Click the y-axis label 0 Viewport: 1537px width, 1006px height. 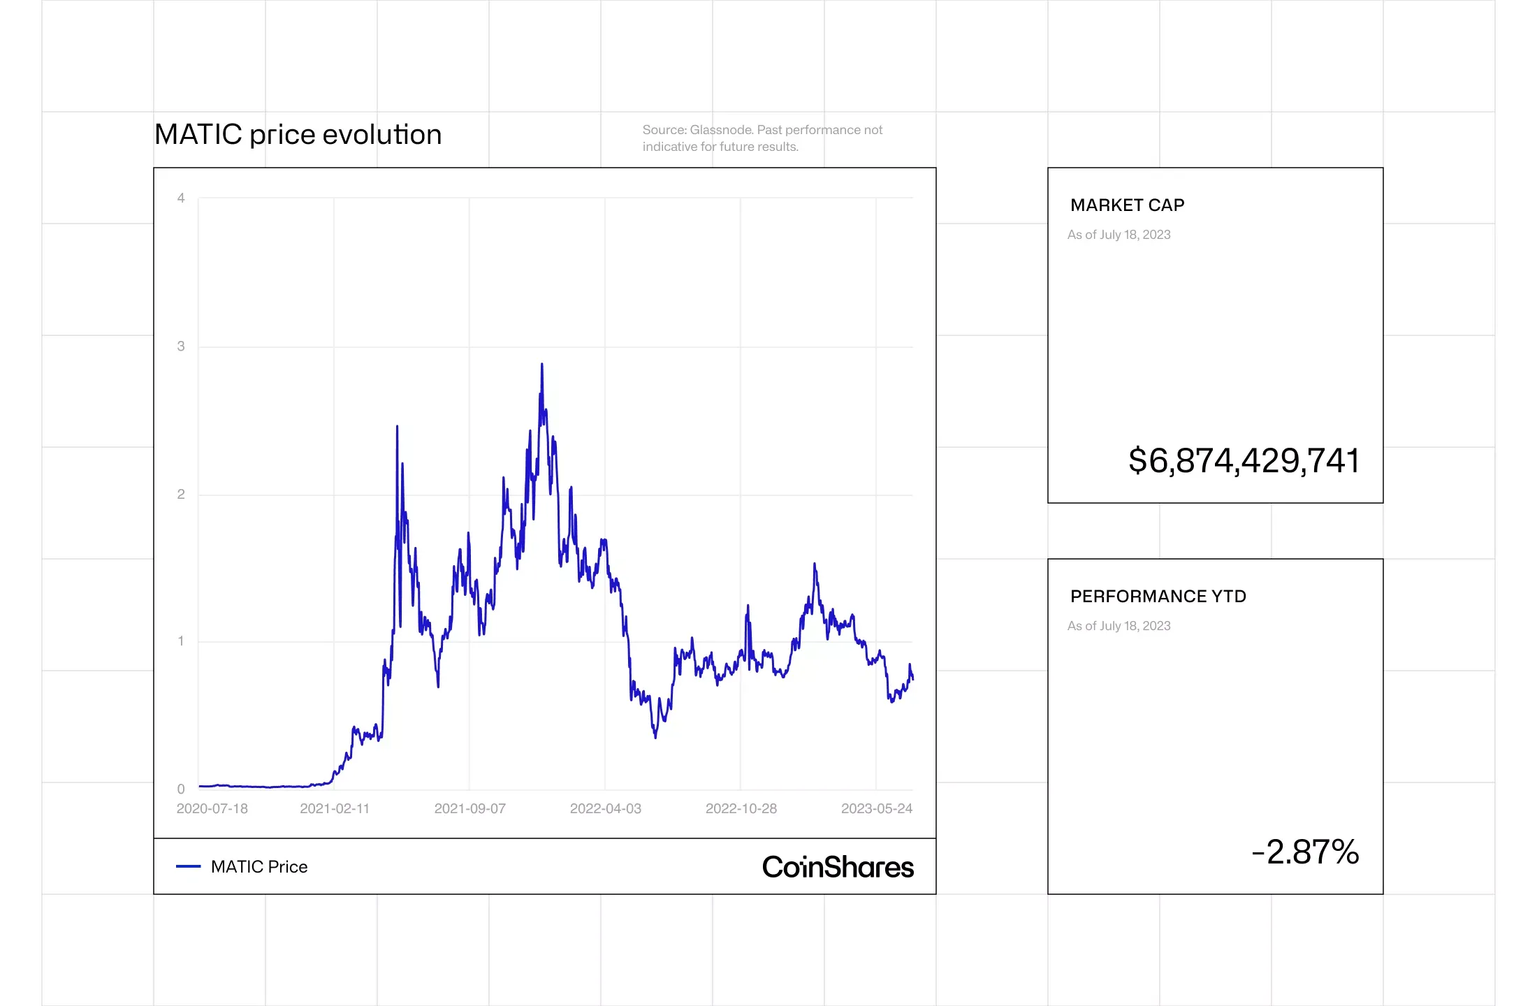tap(181, 789)
